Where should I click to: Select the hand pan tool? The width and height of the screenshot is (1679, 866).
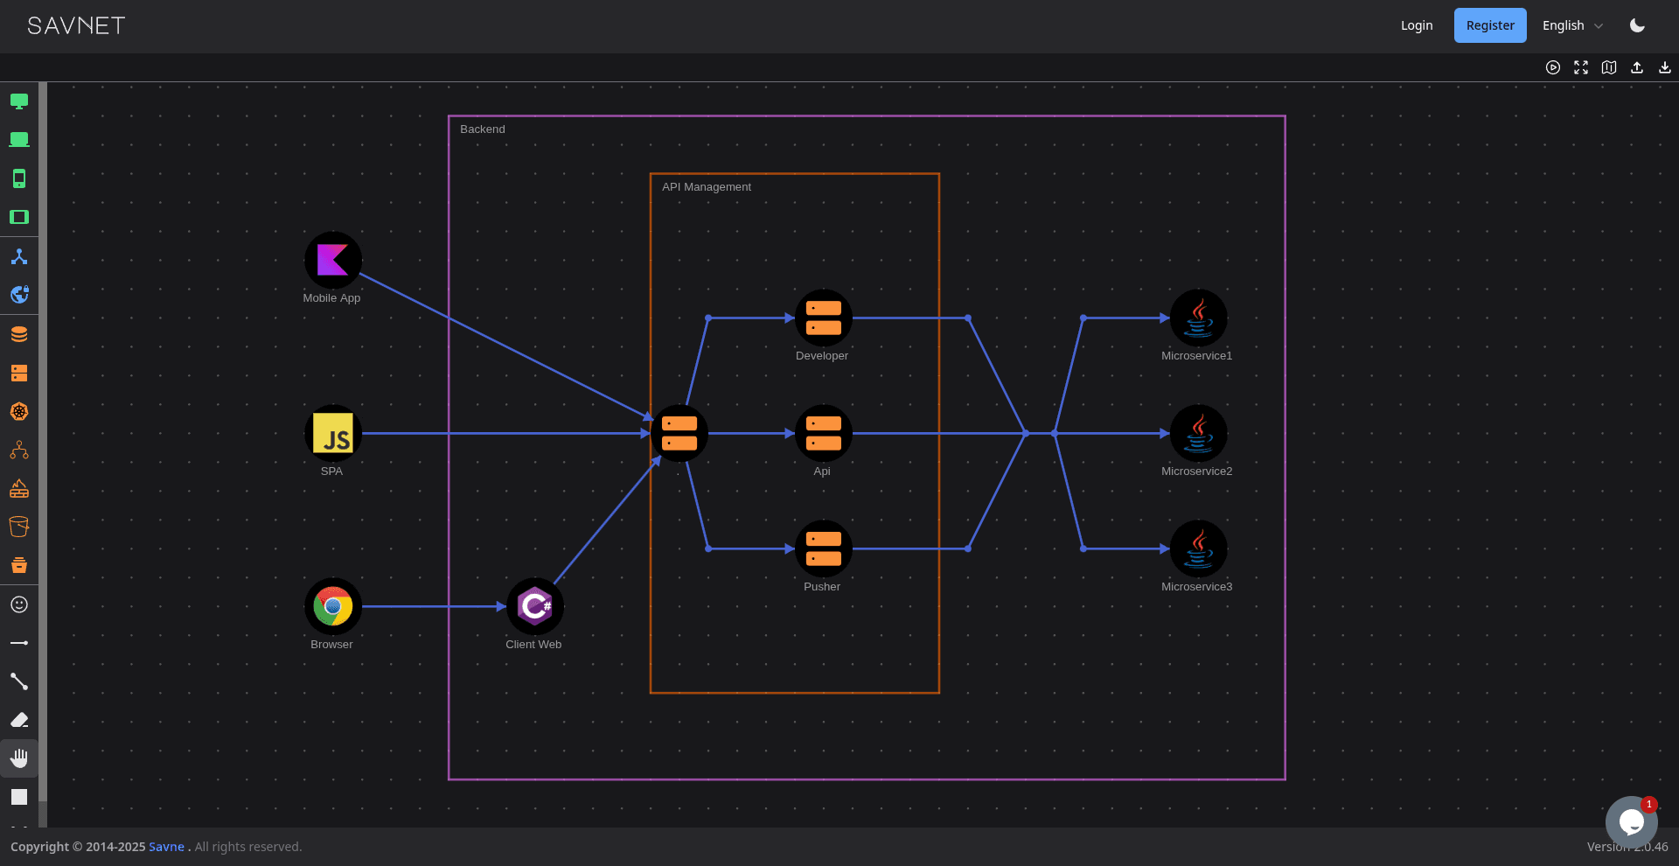[19, 758]
